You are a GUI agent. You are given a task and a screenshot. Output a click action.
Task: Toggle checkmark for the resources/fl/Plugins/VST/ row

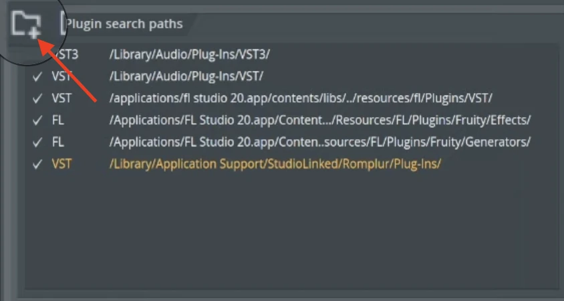pyautogui.click(x=37, y=98)
